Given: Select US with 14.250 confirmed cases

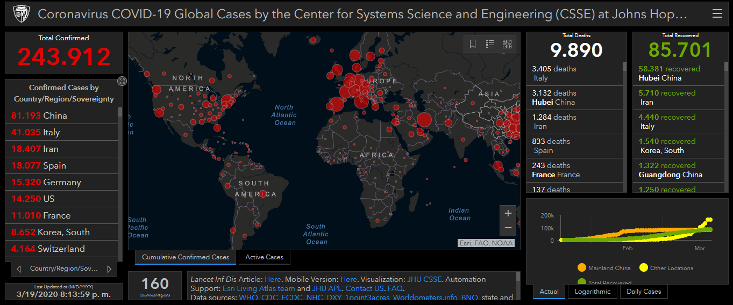Looking at the screenshot, I should 62,199.
